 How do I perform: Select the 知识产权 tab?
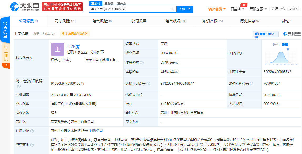(x=212, y=21)
